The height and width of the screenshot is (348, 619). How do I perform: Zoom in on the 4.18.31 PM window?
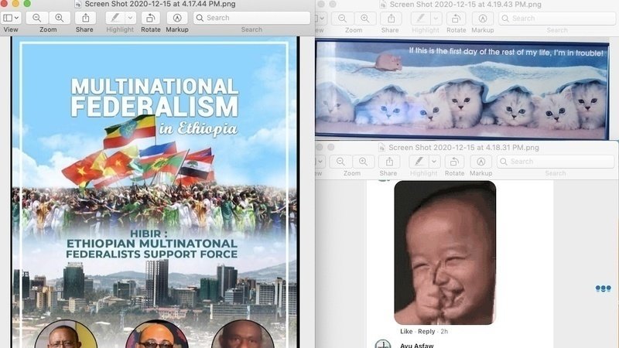pyautogui.click(x=362, y=161)
